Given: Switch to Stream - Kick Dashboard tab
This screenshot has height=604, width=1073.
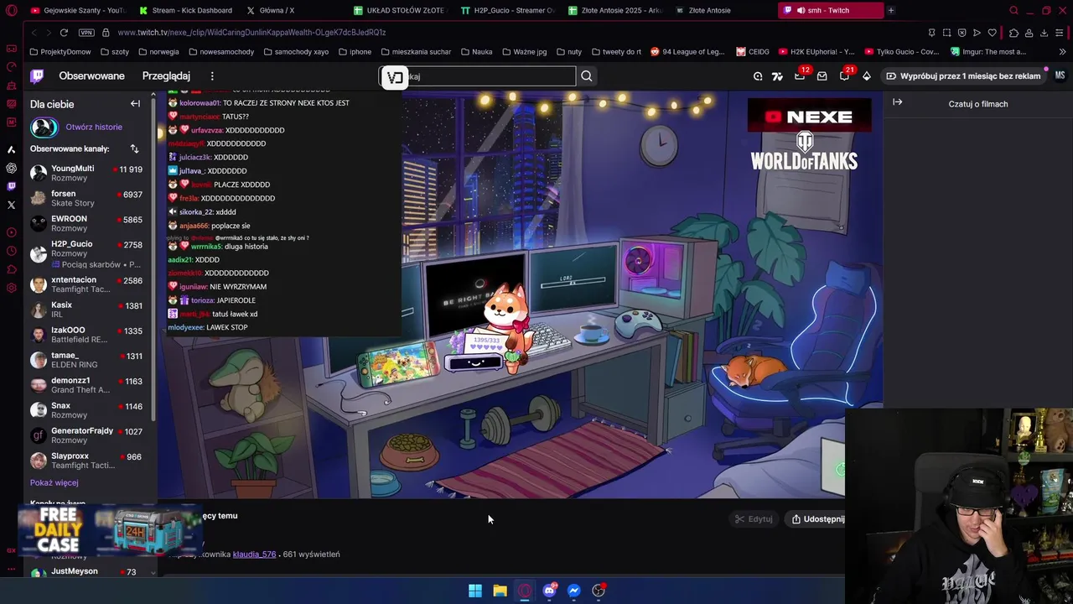Looking at the screenshot, I should 186,10.
